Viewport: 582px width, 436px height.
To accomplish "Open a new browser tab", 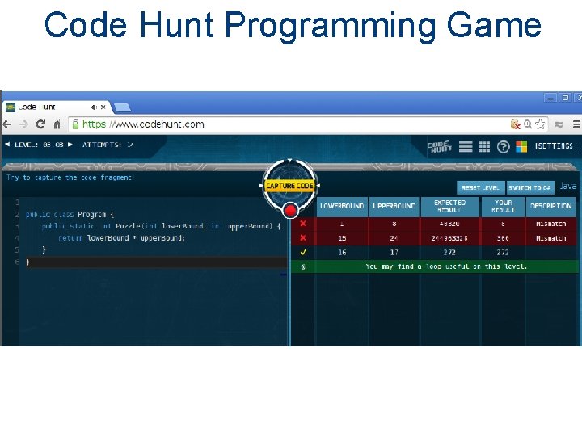I will [122, 107].
